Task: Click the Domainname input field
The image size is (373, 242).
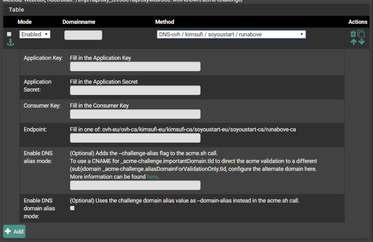Action: pos(83,35)
